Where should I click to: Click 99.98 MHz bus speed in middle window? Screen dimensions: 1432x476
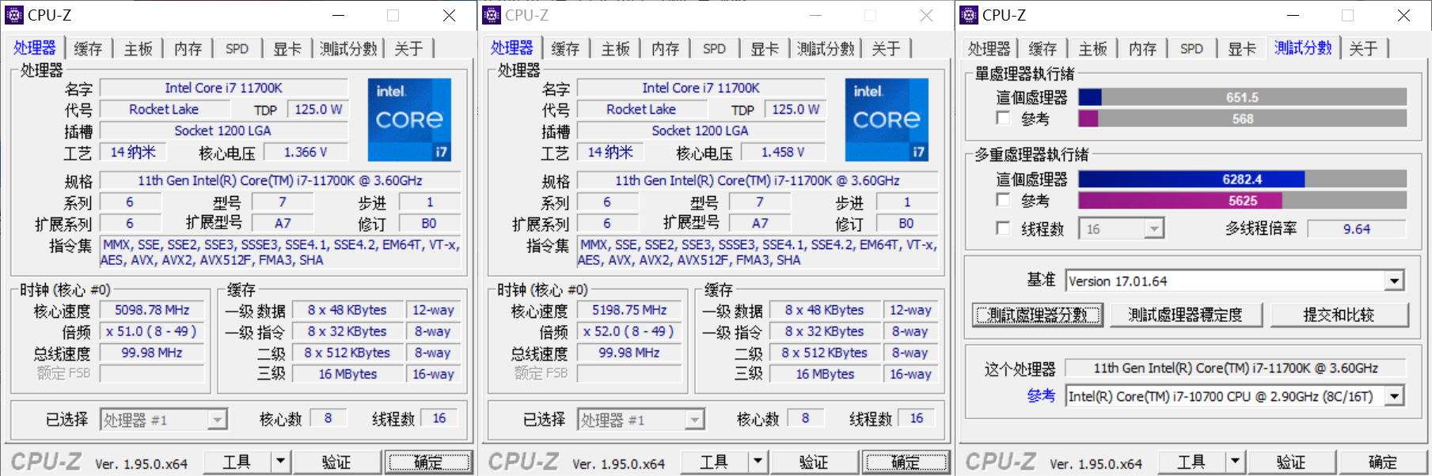click(x=629, y=353)
